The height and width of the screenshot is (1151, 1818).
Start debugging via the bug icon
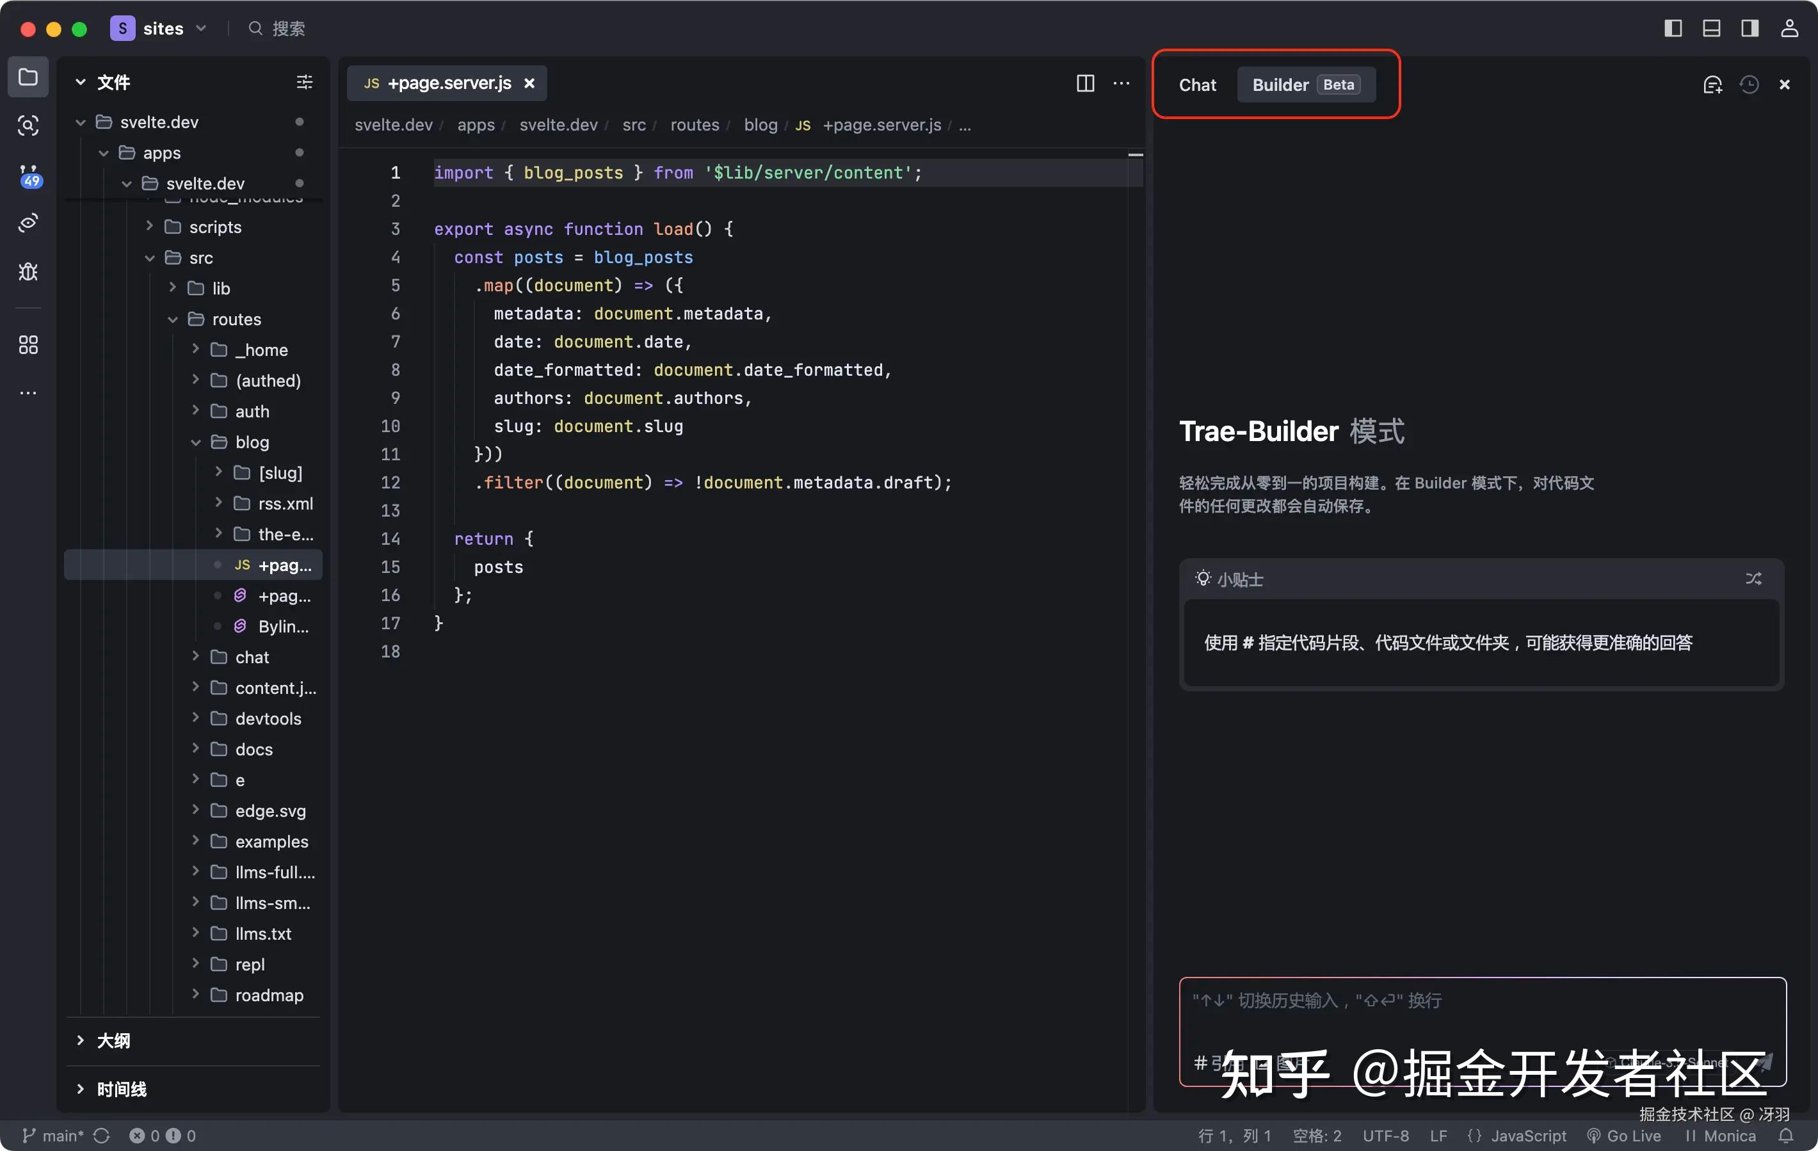tap(28, 271)
